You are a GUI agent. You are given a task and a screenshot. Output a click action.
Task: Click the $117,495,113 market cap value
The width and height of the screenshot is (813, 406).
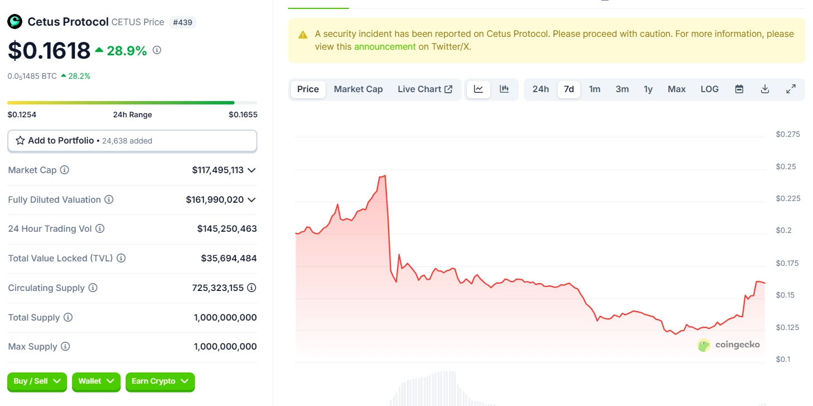(218, 170)
